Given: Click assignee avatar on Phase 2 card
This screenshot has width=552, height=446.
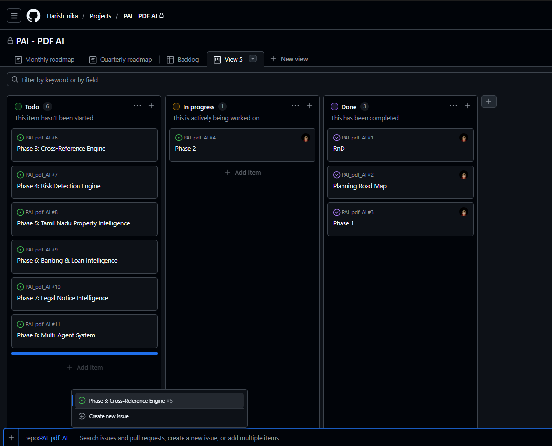Looking at the screenshot, I should pyautogui.click(x=306, y=138).
